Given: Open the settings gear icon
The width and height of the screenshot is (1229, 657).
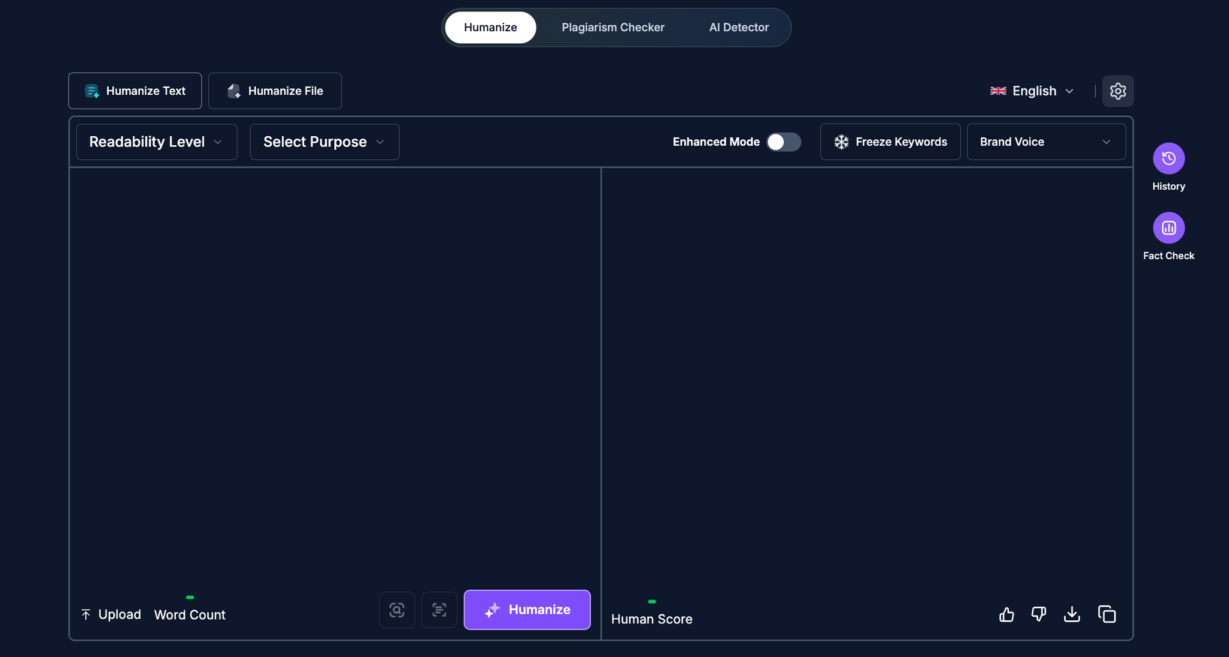Looking at the screenshot, I should pos(1117,91).
